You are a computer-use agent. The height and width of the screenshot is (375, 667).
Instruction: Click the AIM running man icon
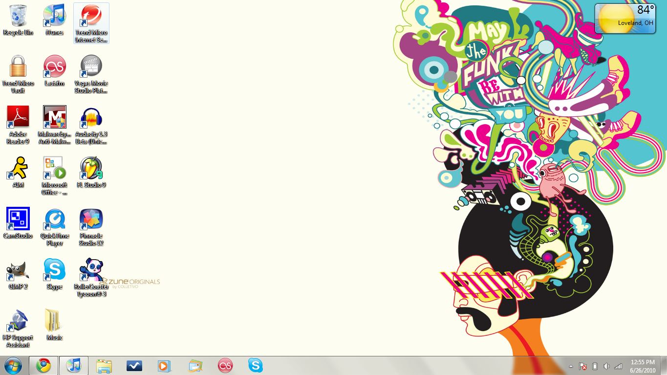(18, 169)
